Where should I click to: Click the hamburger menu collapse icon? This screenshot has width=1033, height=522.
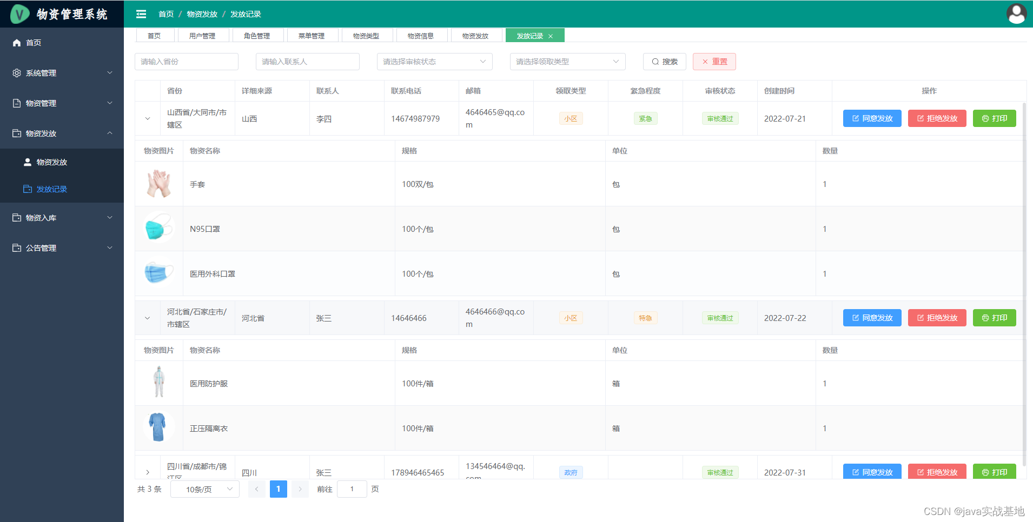pyautogui.click(x=141, y=14)
